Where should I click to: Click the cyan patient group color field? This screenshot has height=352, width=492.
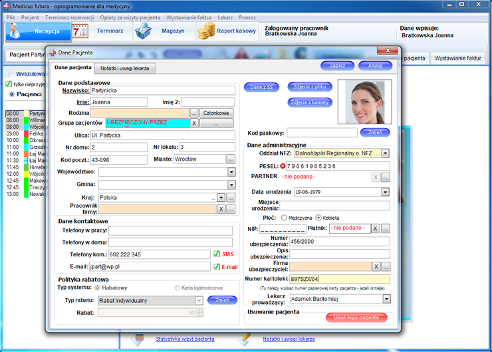[147, 124]
